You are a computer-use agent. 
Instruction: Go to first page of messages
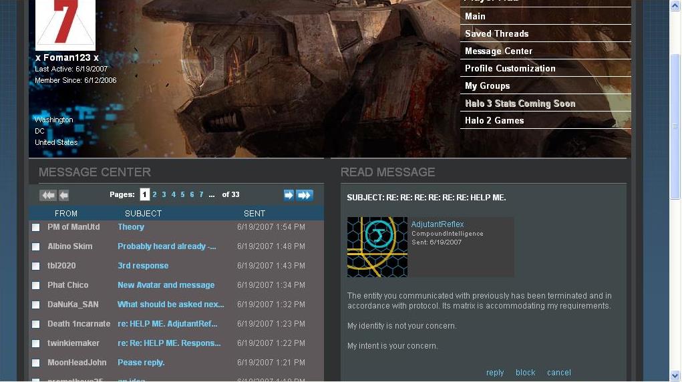coord(47,195)
